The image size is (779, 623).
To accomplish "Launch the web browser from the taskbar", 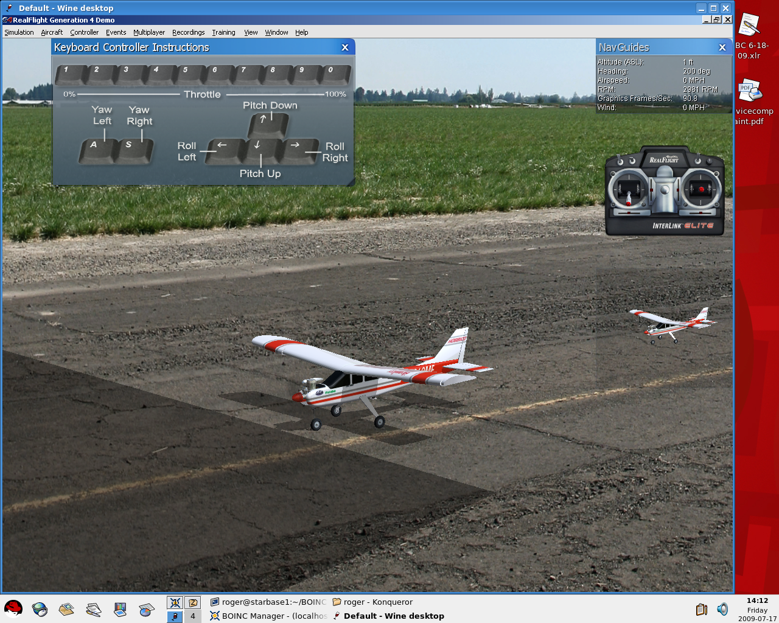I will coord(39,608).
